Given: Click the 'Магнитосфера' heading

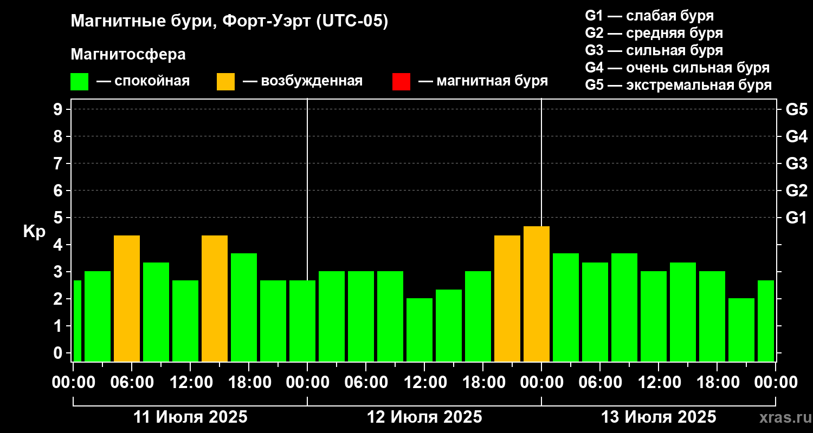Looking at the screenshot, I should [x=128, y=55].
